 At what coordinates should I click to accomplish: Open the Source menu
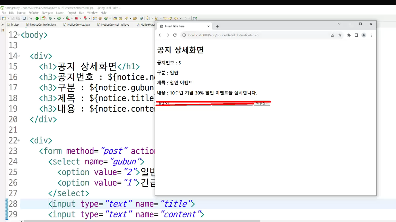pyautogui.click(x=21, y=13)
